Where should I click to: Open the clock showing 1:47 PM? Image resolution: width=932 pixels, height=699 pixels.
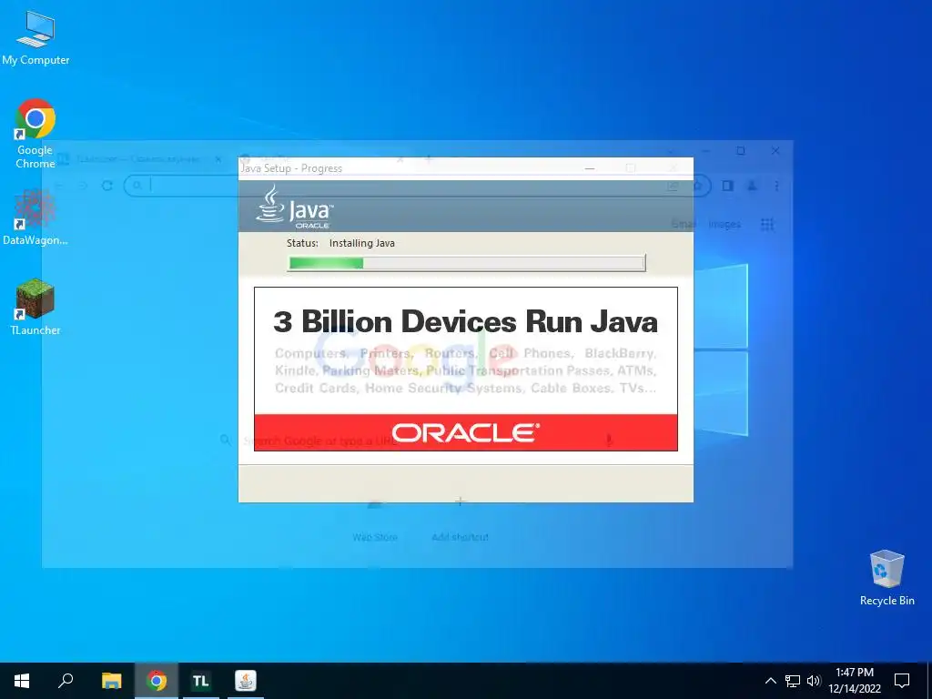pos(855,681)
